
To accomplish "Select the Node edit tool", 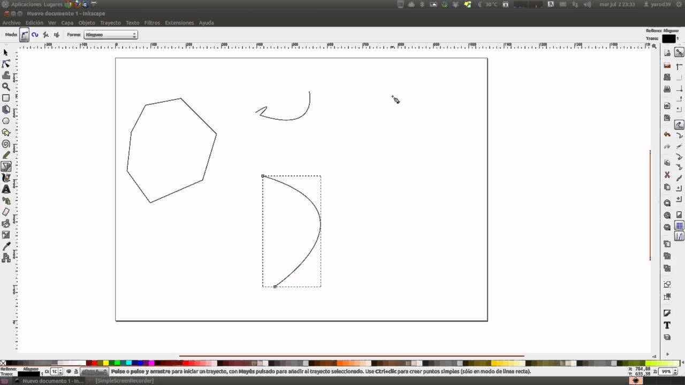I will coord(6,64).
